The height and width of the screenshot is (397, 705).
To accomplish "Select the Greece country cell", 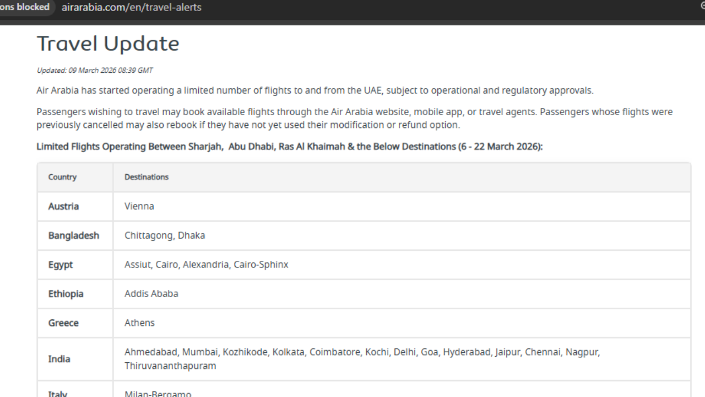I will point(63,323).
